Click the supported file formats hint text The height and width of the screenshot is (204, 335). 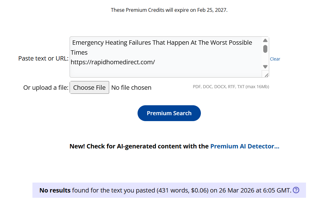pos(231,87)
